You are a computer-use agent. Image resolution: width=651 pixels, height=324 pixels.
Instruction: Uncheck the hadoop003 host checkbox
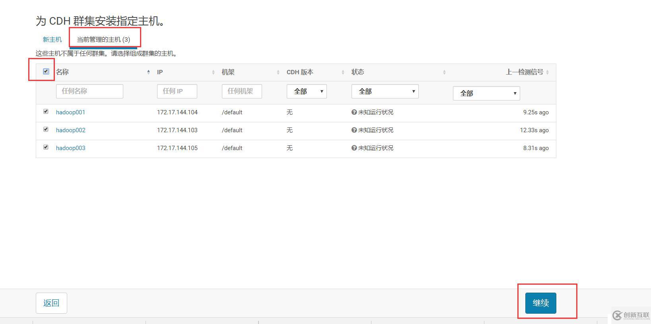tap(46, 147)
